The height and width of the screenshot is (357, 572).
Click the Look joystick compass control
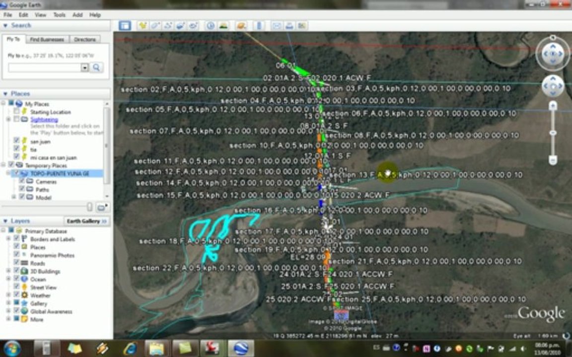pos(553,54)
